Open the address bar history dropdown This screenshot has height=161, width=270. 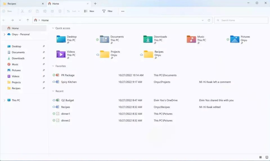(203, 20)
